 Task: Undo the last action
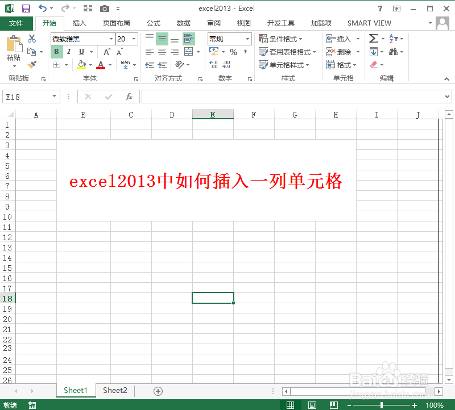(x=43, y=8)
